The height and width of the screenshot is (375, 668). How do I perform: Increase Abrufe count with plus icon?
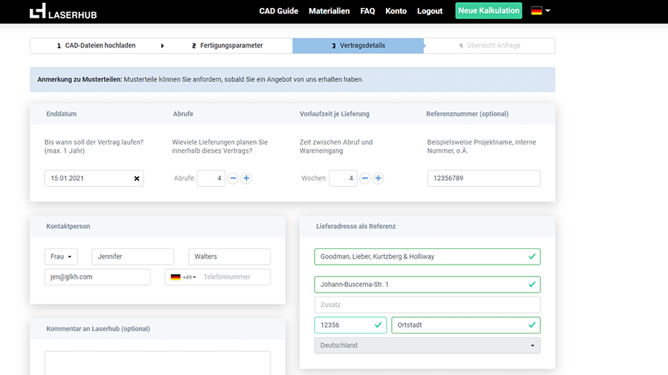[246, 178]
